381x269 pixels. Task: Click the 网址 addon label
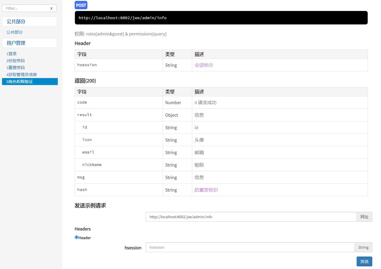(x=364, y=217)
